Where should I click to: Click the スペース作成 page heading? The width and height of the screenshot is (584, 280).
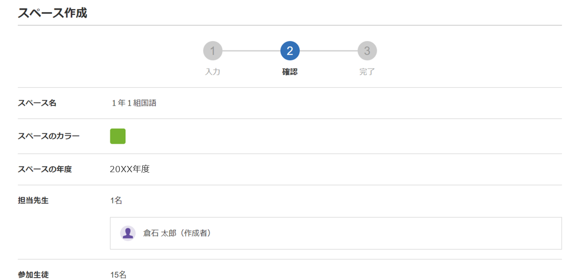point(52,13)
